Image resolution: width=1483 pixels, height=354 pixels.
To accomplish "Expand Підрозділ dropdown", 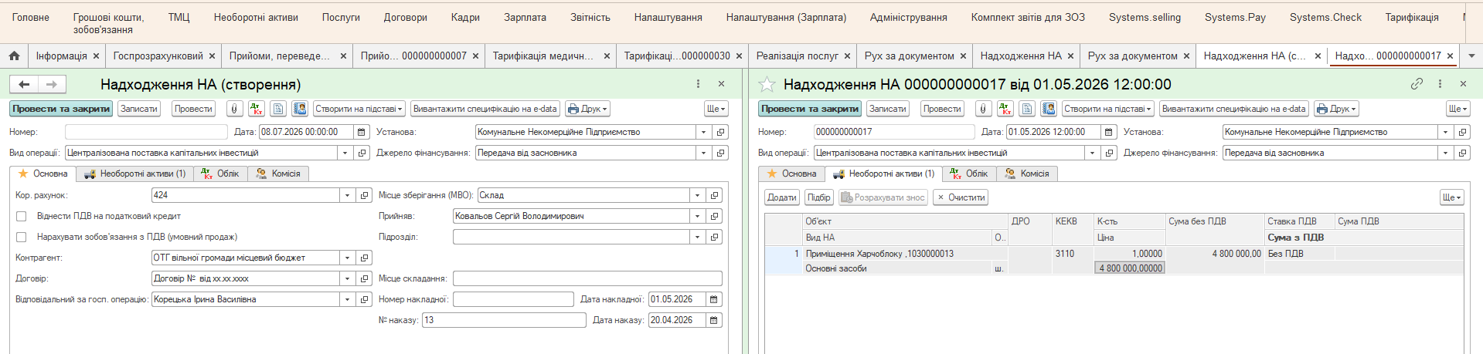I will point(697,237).
